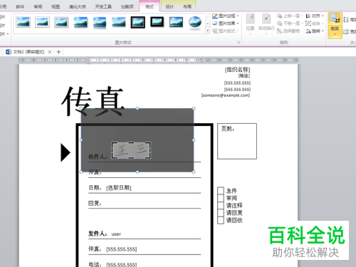The image size is (356, 267).
Task: Click the 图片效果 picture effects icon
Action: [x=215, y=23]
